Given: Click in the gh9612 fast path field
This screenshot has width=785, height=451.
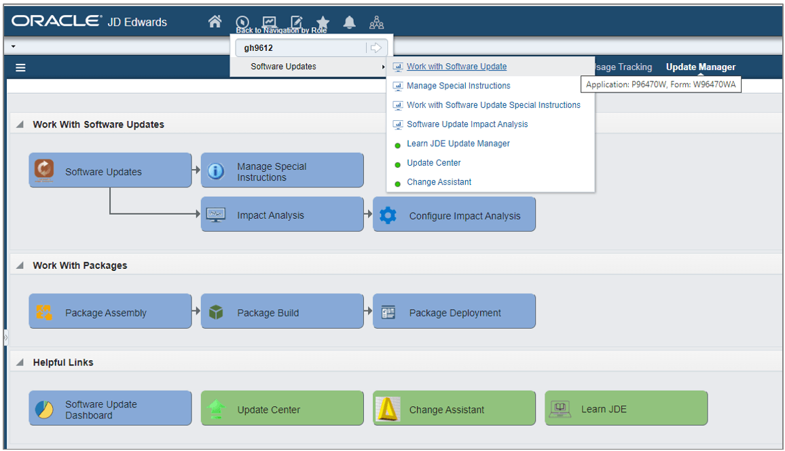Looking at the screenshot, I should pos(302,48).
